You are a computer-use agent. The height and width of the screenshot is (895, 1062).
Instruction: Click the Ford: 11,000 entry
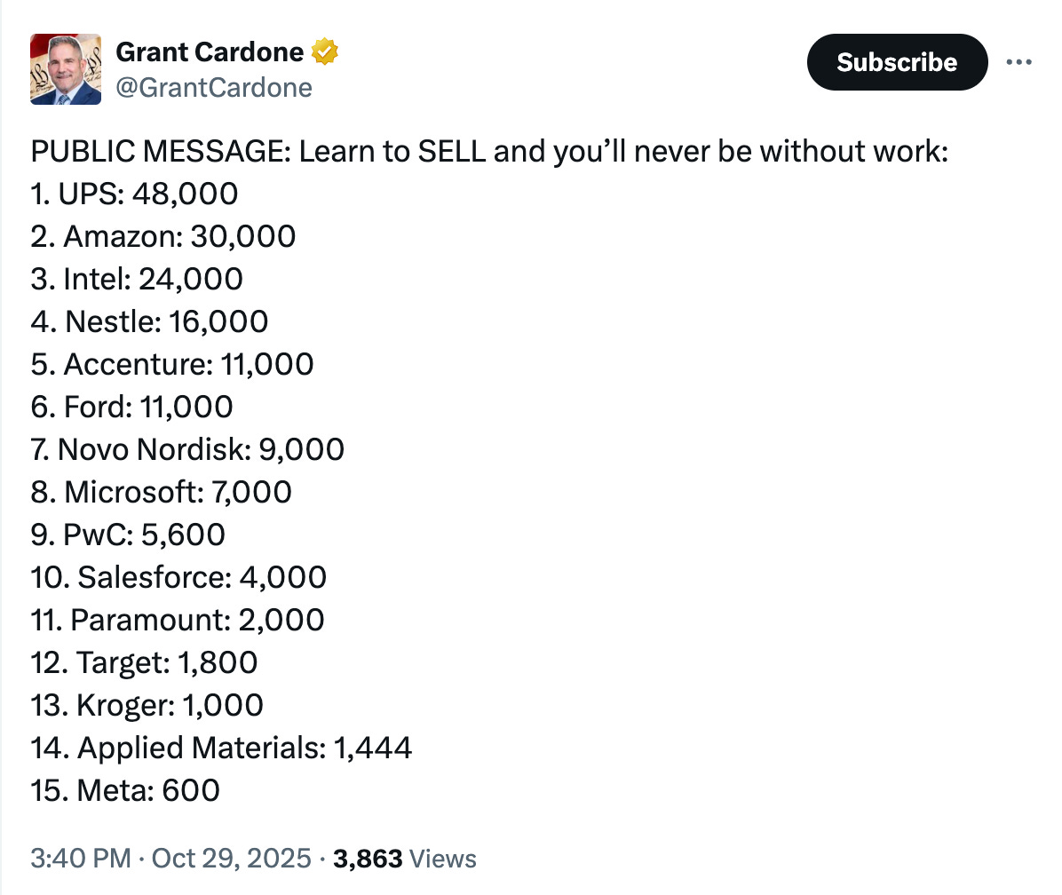coord(130,407)
